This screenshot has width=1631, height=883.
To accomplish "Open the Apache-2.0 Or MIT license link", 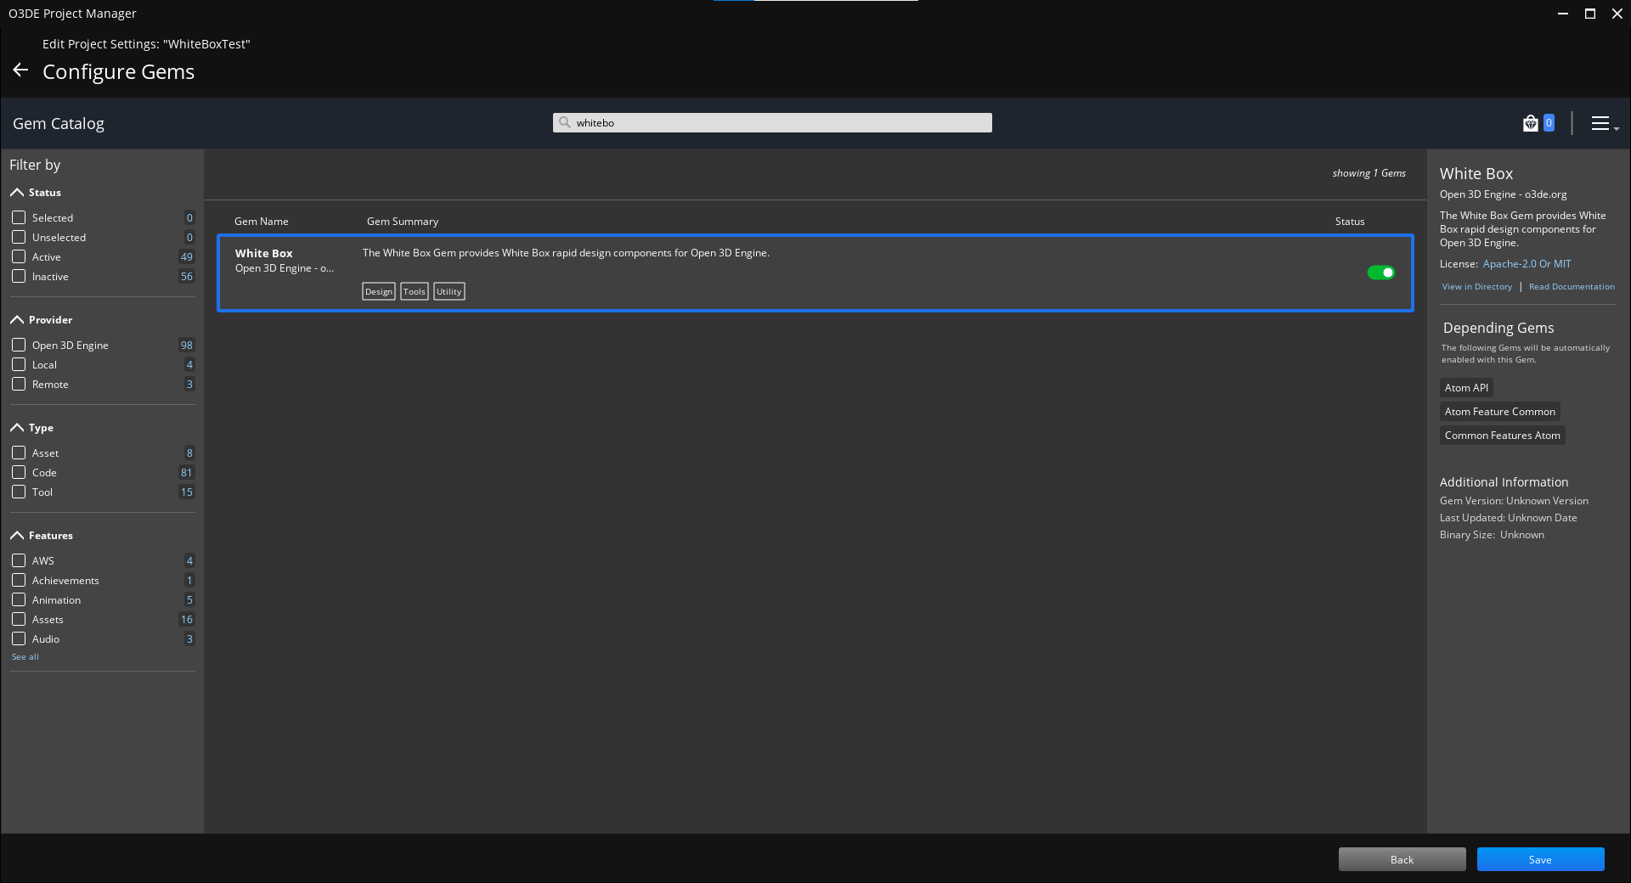I will coord(1526,263).
